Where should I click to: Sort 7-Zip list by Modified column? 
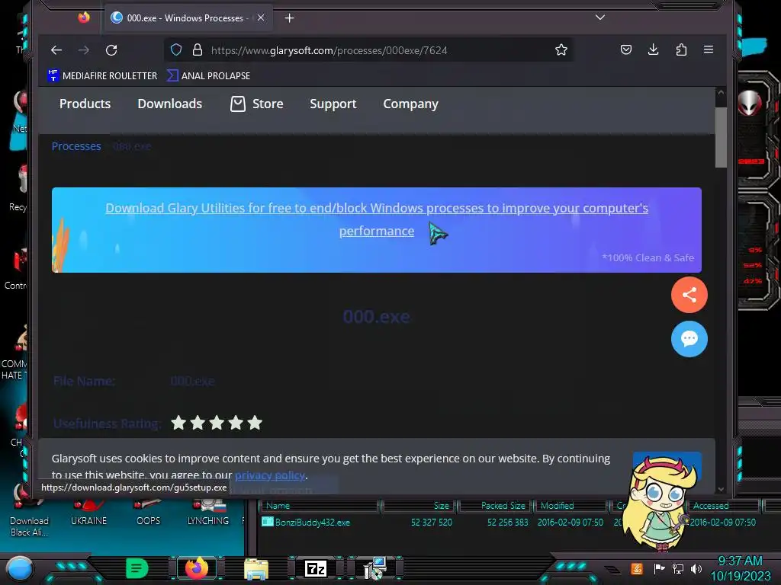click(572, 506)
